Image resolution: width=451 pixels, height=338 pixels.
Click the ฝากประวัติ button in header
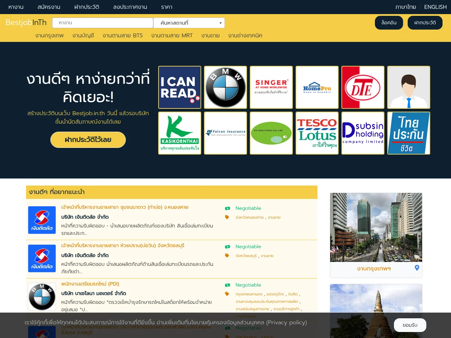coord(425,23)
